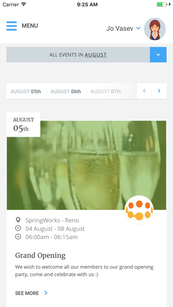The width and height of the screenshot is (173, 307).
Task: Click the underlined AUGUST month selector
Action: 96,55
